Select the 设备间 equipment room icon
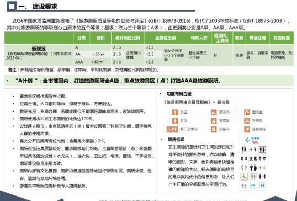 214,129
